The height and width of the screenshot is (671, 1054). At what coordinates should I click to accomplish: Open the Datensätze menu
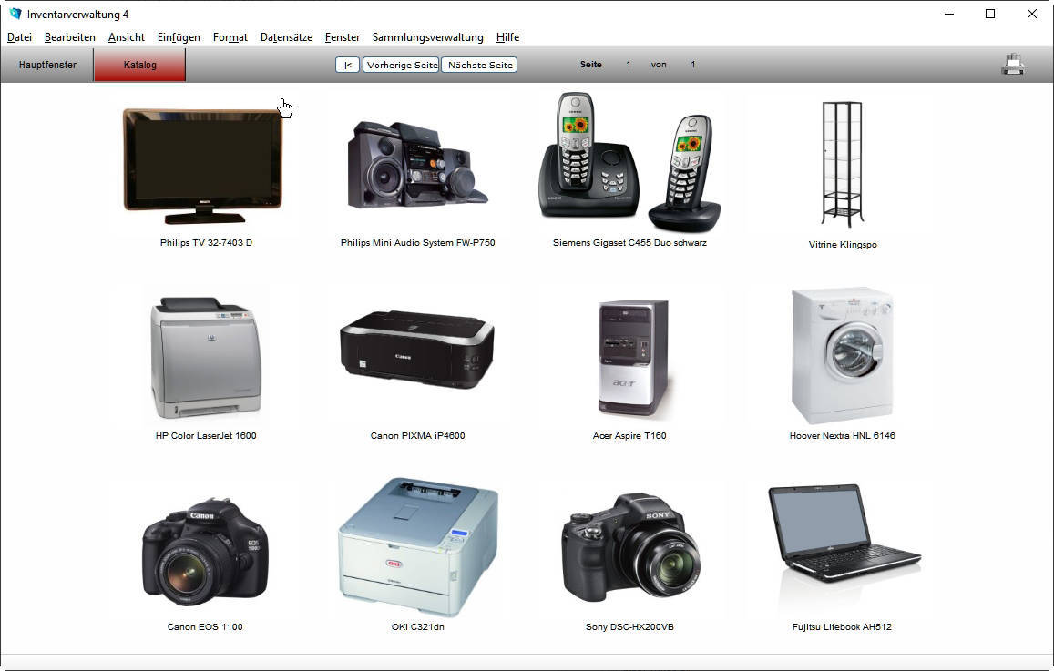(x=286, y=37)
